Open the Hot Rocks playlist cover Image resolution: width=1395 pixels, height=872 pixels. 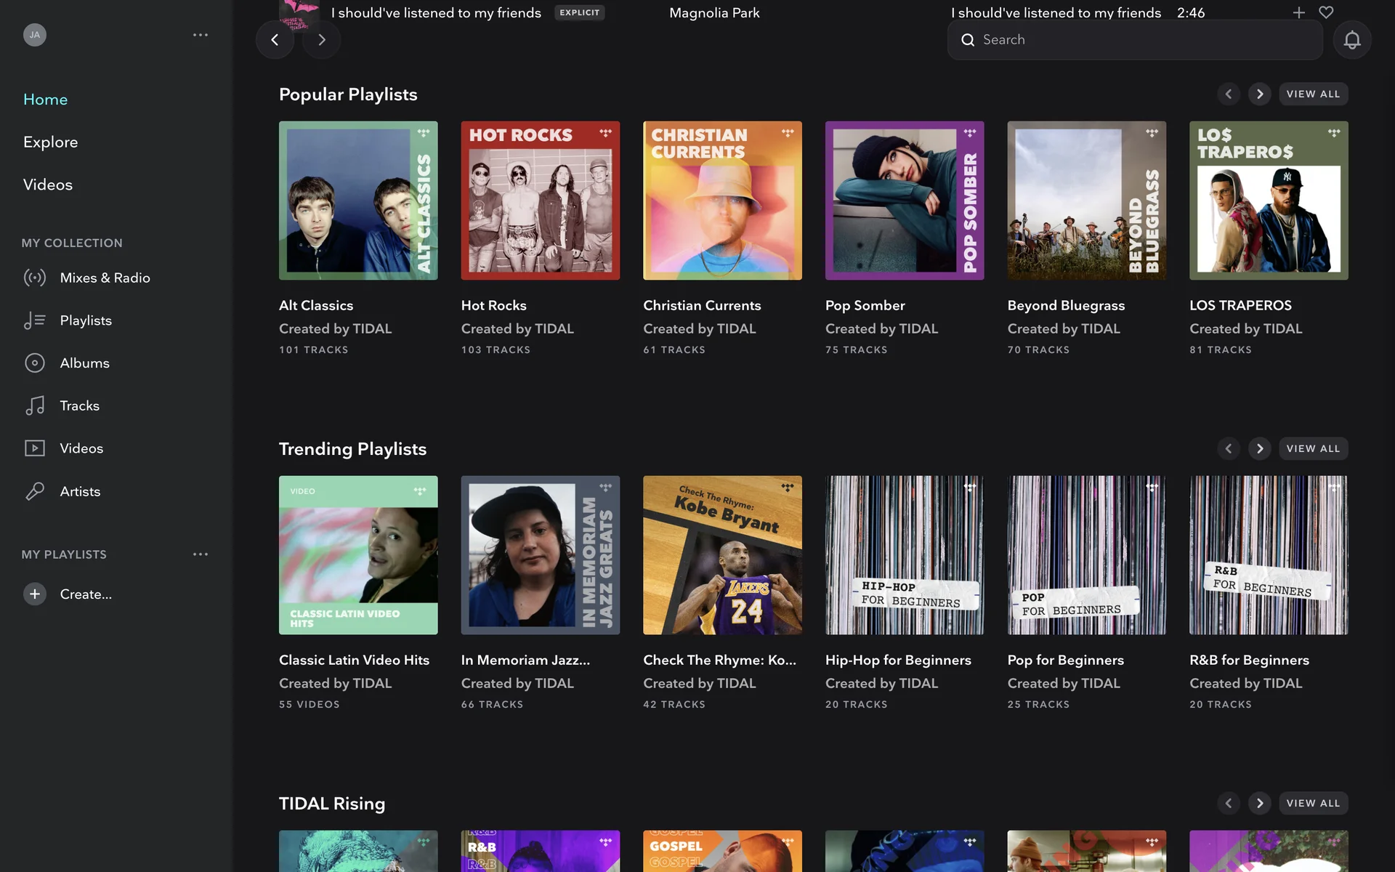pos(540,201)
